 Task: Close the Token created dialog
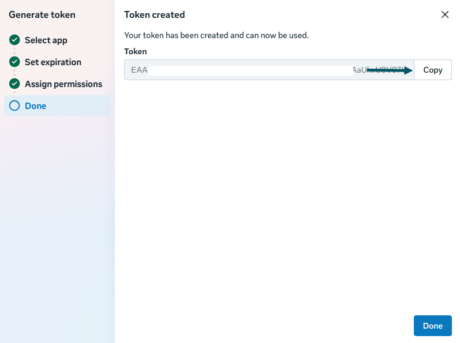pyautogui.click(x=445, y=14)
